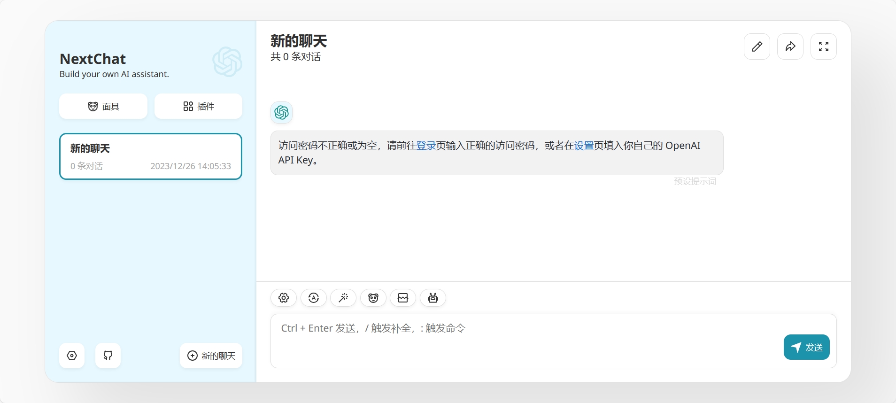Open the GitHub repository icon

click(x=108, y=356)
